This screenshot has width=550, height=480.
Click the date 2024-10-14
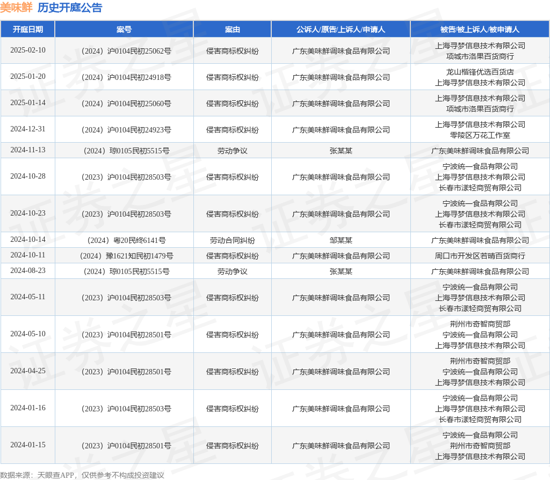coord(28,240)
